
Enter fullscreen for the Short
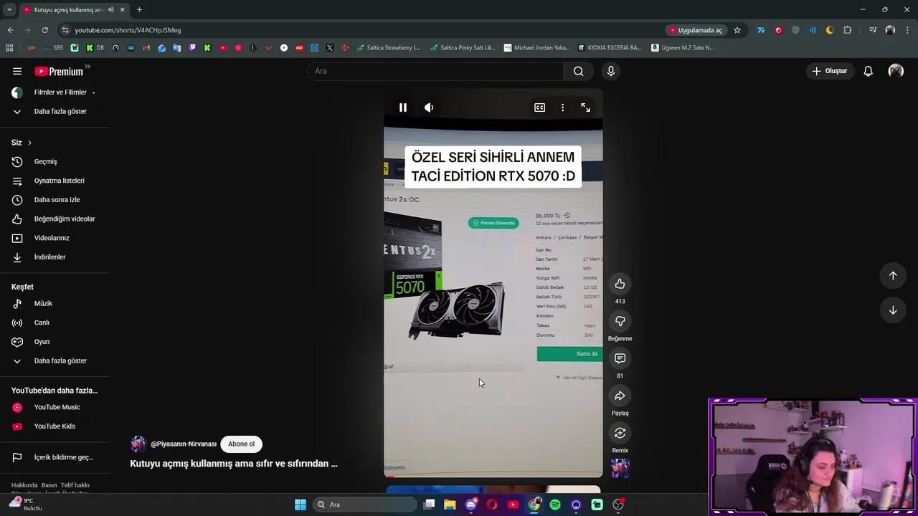coord(586,107)
